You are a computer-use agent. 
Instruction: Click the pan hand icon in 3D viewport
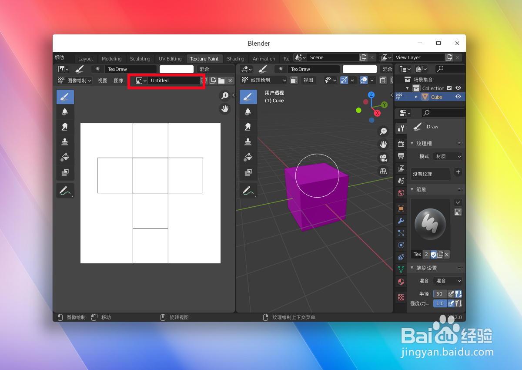(x=383, y=144)
